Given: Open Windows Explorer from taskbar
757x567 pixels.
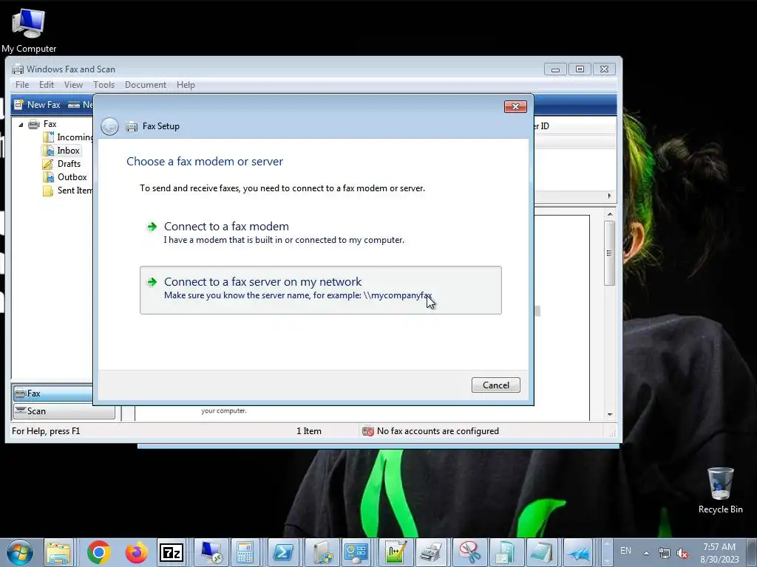Looking at the screenshot, I should coord(59,552).
